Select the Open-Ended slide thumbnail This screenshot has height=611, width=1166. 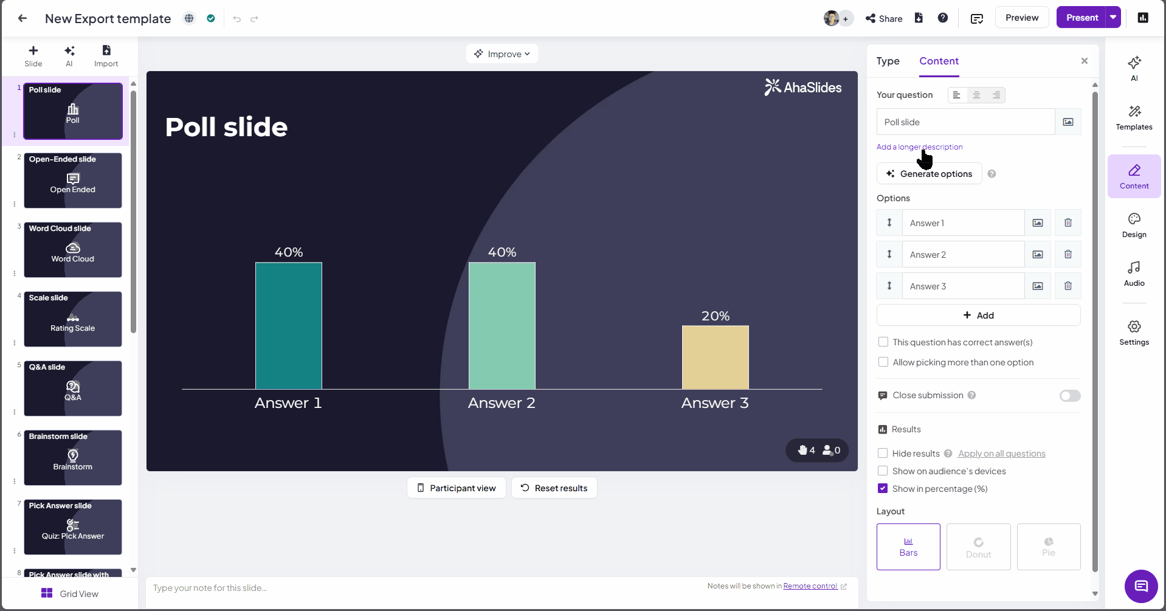click(73, 181)
